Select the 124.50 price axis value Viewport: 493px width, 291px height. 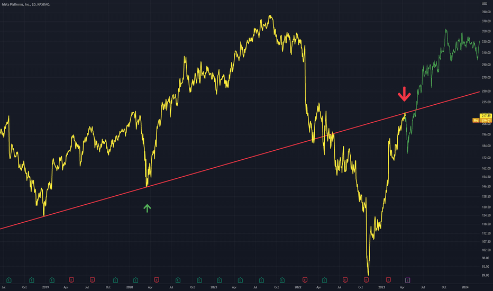pyautogui.click(x=486, y=216)
